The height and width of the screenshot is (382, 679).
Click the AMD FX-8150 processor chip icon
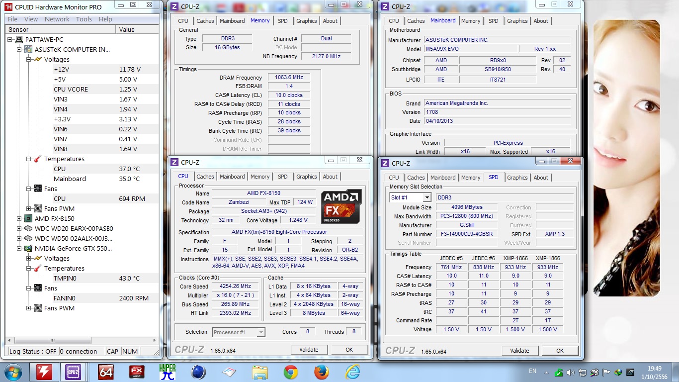[29, 218]
